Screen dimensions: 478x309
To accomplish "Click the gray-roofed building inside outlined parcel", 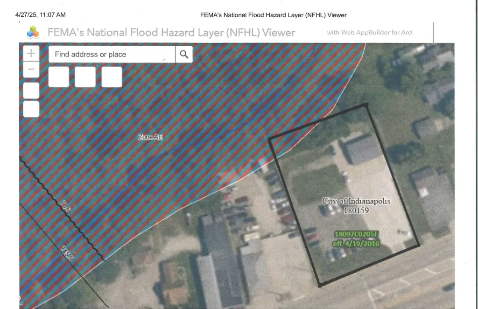I will point(362,149).
